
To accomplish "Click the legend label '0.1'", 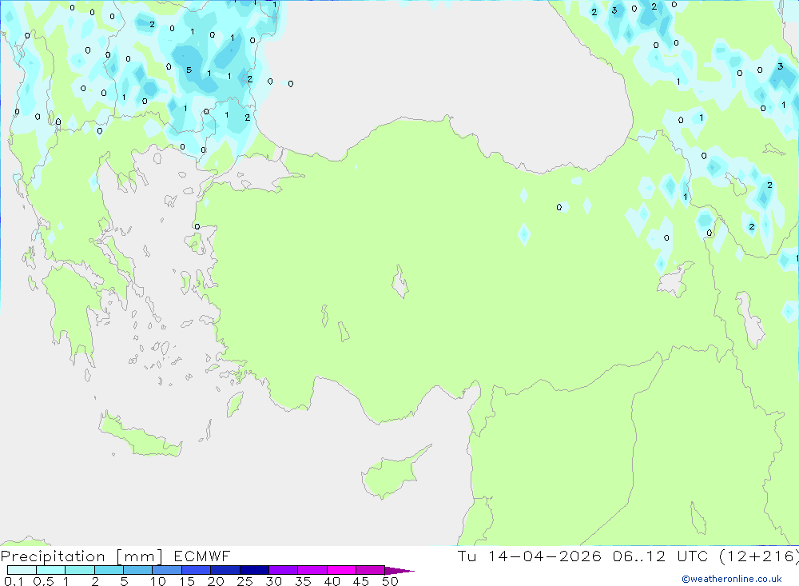I will pyautogui.click(x=14, y=581).
